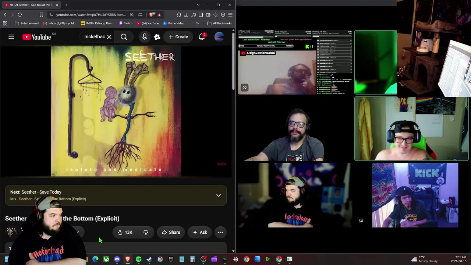Open the Twitch bookmark

coord(125,23)
